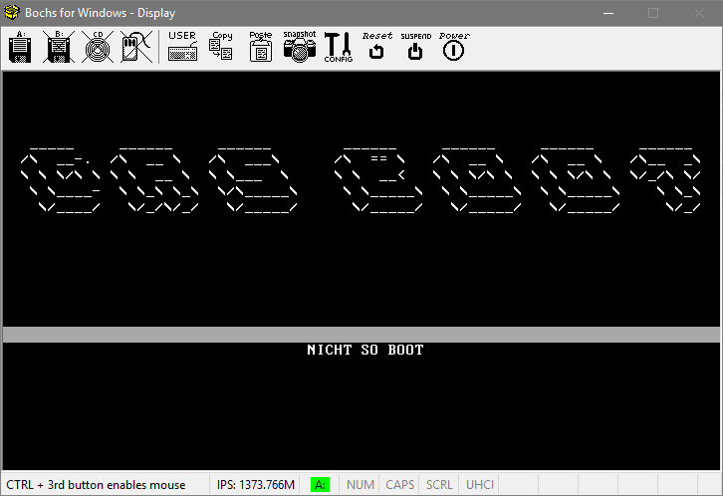Close the Bochs display window
This screenshot has width=723, height=496.
[699, 13]
